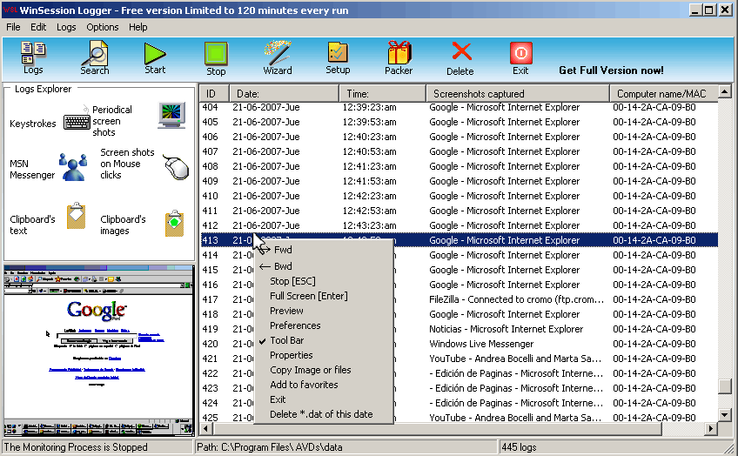This screenshot has height=456, width=738.
Task: Toggle the checked Tool Bar menu entry
Action: 286,340
